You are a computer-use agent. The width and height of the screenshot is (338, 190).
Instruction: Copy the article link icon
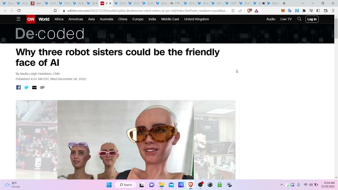42,87
